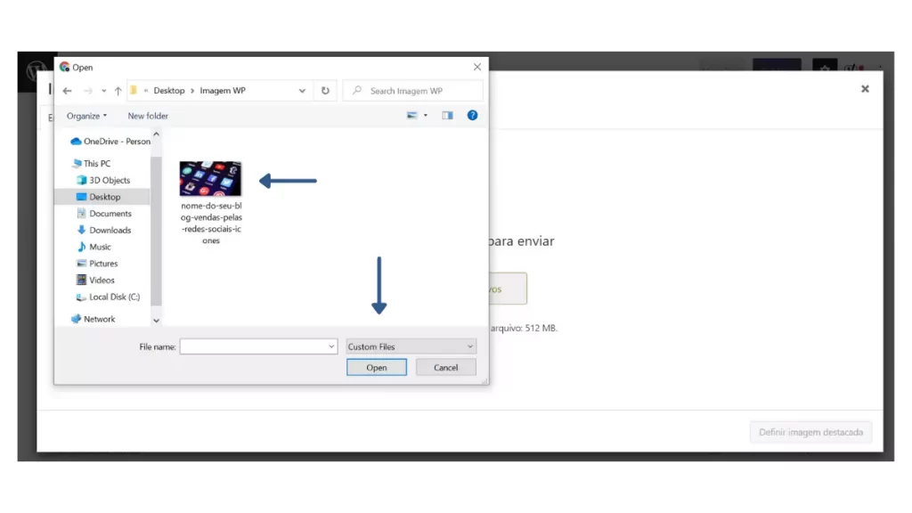Create a New folder

coord(148,116)
